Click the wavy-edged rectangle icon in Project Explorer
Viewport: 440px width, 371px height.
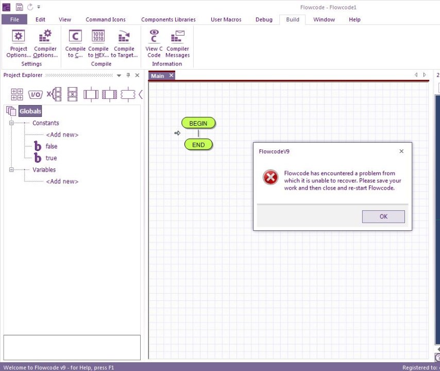tap(128, 94)
